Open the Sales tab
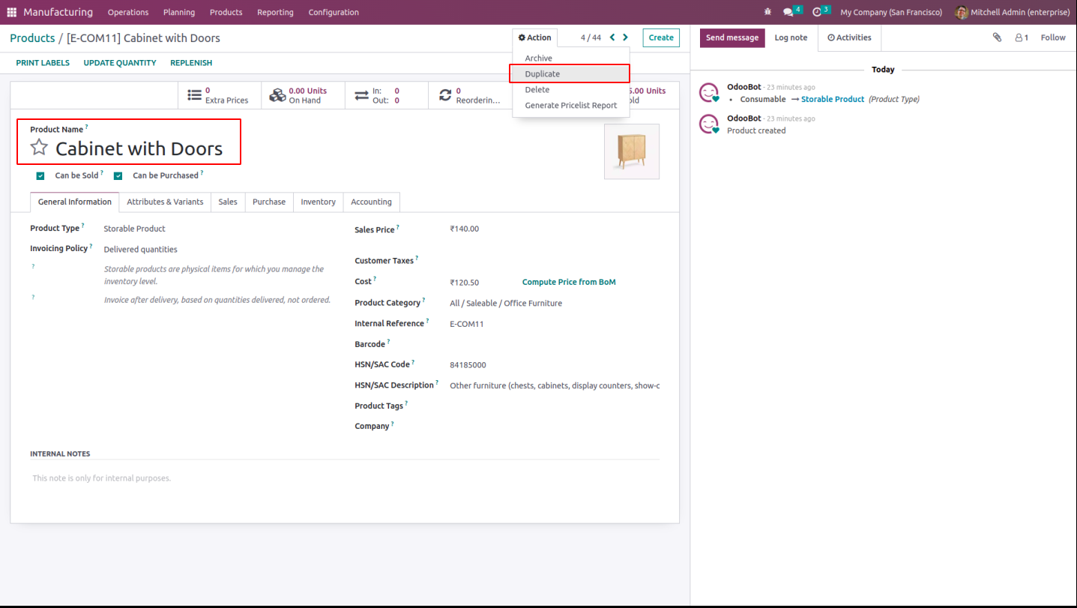 pyautogui.click(x=228, y=202)
